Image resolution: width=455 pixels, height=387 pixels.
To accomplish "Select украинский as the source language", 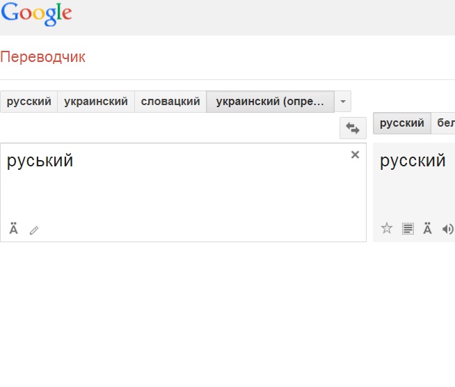I will pos(96,102).
